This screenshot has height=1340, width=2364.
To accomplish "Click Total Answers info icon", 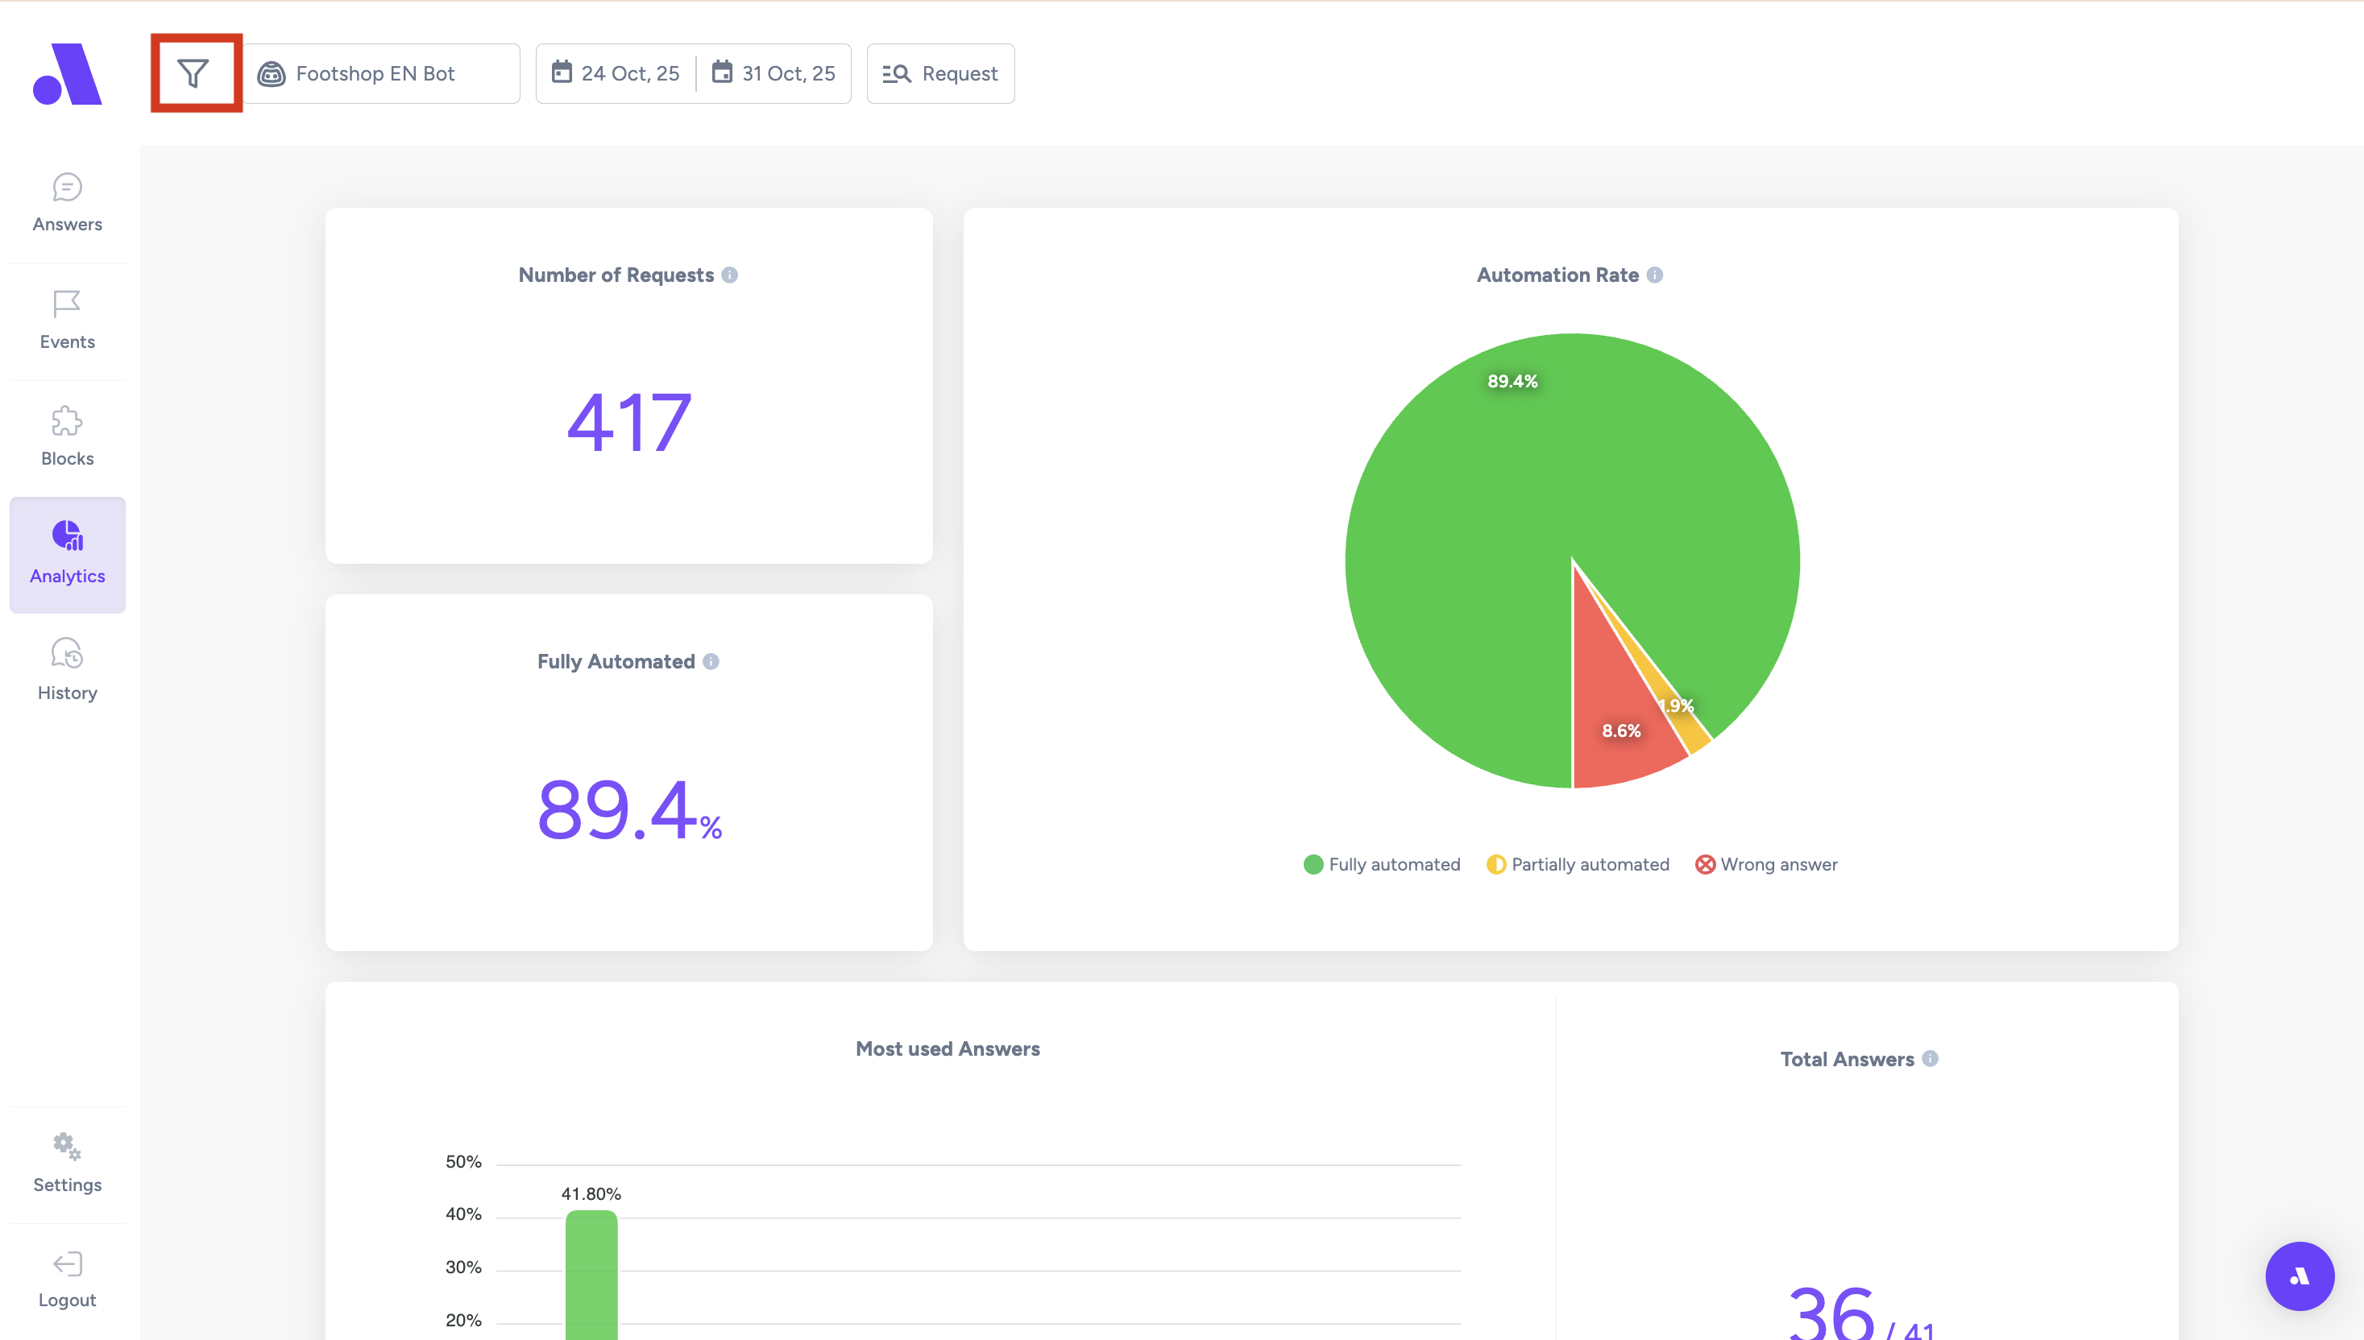I will point(1931,1058).
